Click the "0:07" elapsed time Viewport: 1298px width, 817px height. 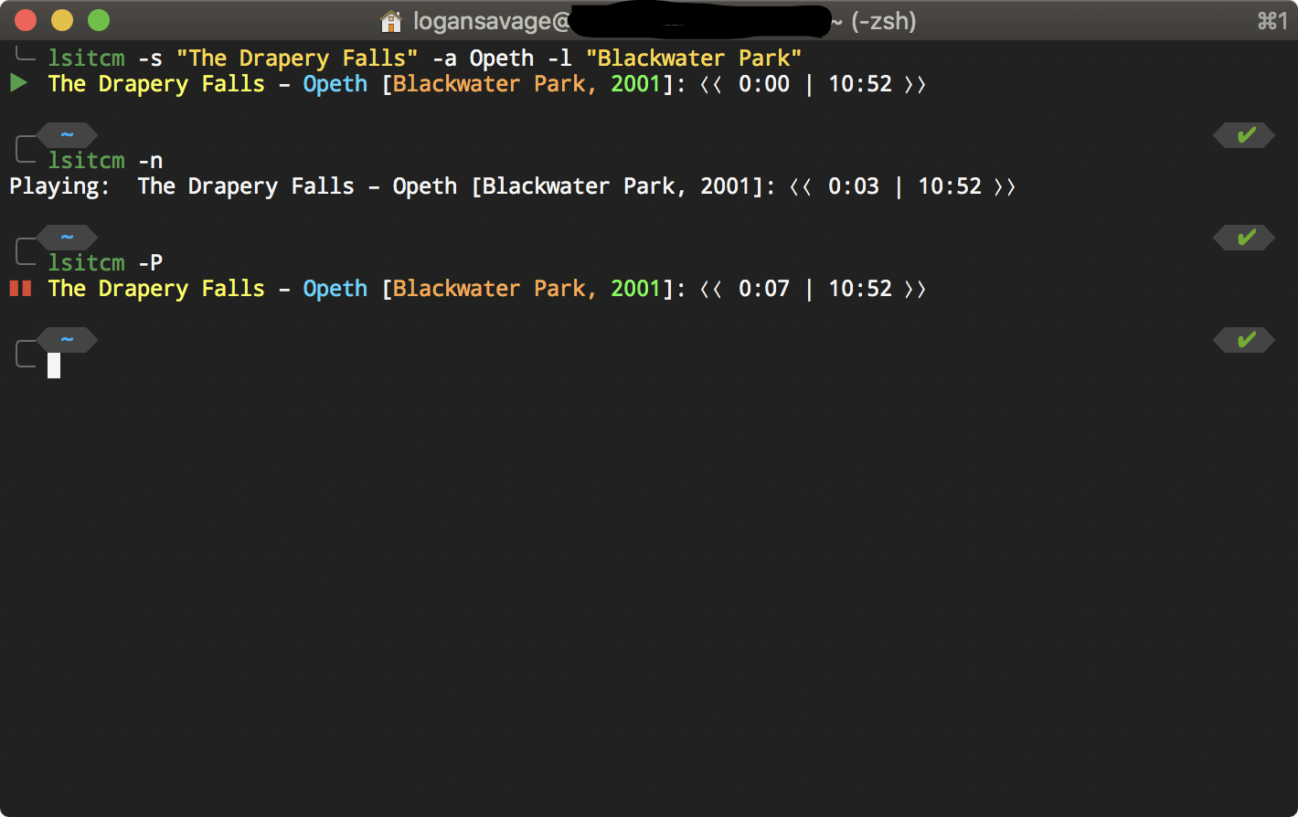[764, 289]
